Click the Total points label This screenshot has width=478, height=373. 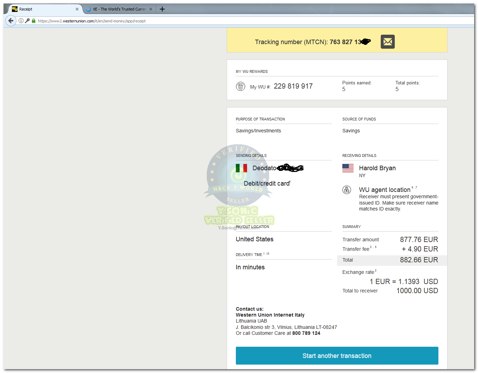(408, 83)
